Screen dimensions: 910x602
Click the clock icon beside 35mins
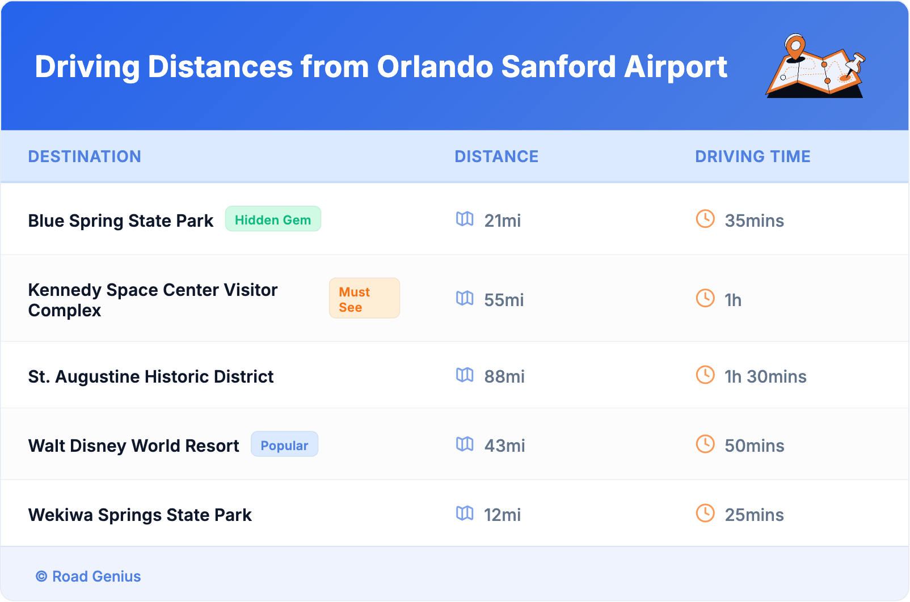(705, 219)
